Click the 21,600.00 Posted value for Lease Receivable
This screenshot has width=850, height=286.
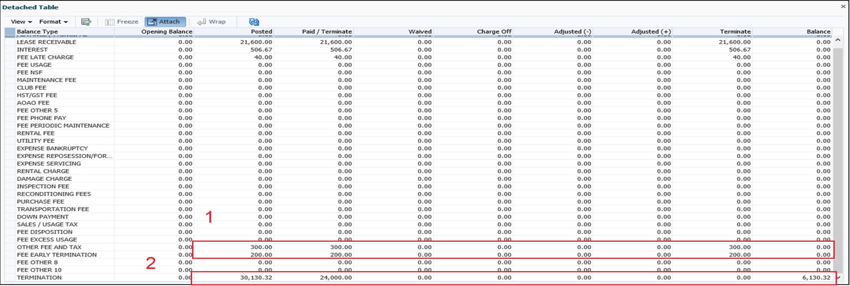tap(256, 42)
